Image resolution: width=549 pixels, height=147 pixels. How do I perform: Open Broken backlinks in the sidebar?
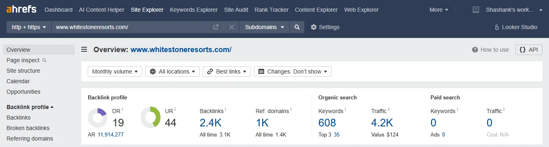pyautogui.click(x=28, y=128)
